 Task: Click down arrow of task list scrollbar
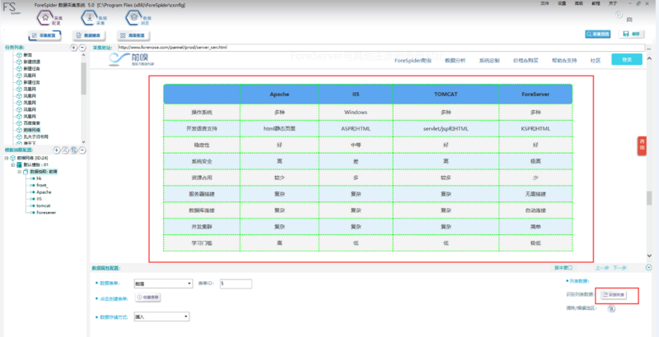click(x=83, y=142)
